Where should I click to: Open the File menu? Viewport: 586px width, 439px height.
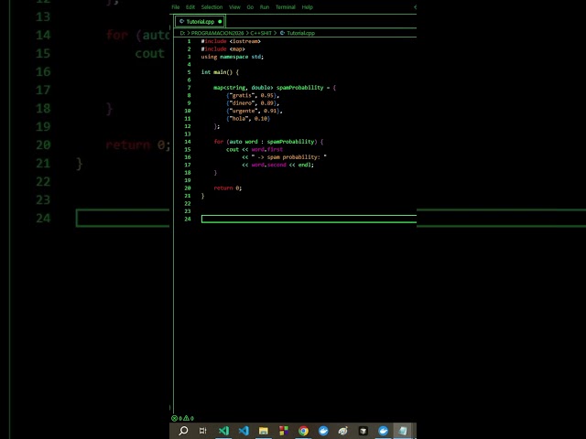click(x=175, y=7)
